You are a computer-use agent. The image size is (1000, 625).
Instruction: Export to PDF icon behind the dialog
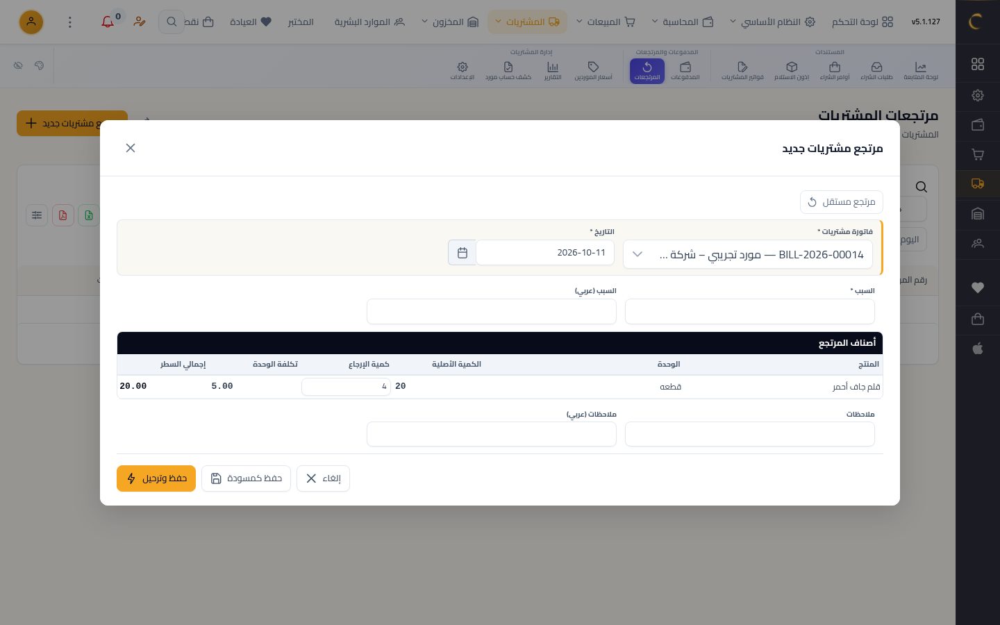tap(62, 215)
